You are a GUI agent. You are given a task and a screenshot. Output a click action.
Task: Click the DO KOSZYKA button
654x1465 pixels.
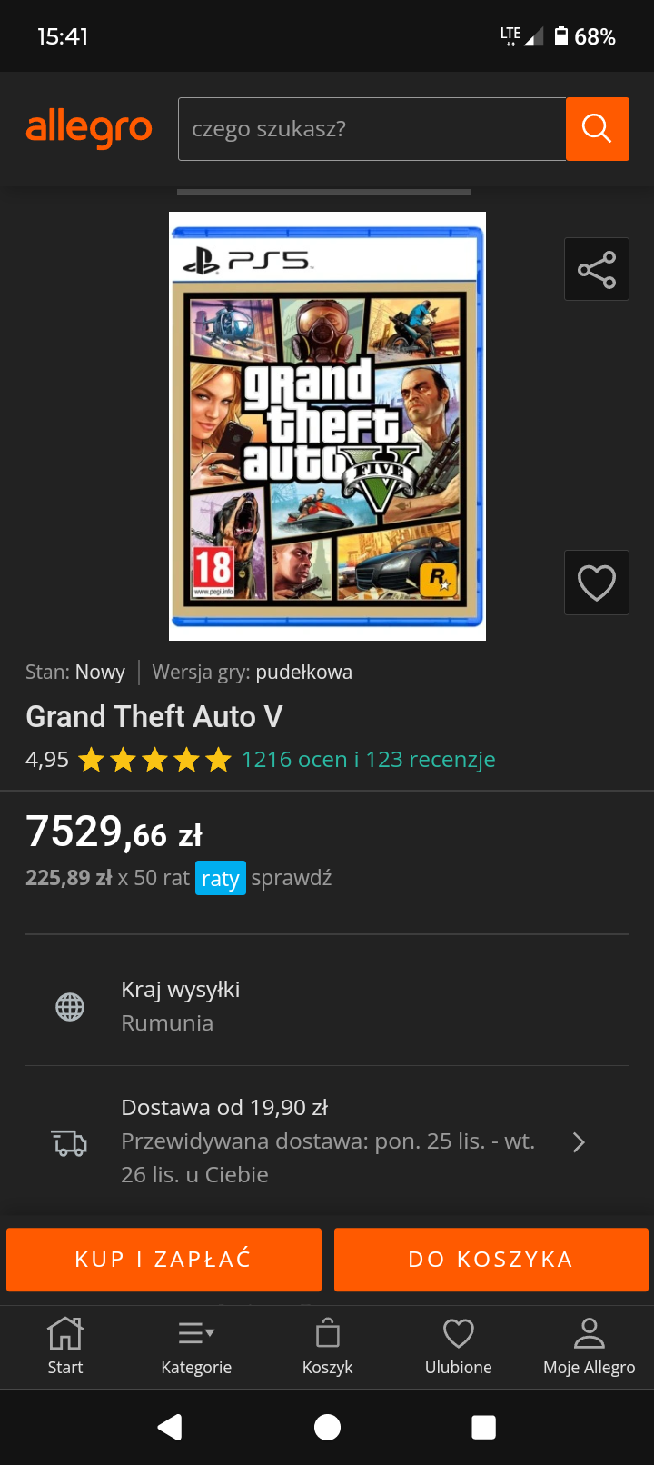click(x=491, y=1260)
